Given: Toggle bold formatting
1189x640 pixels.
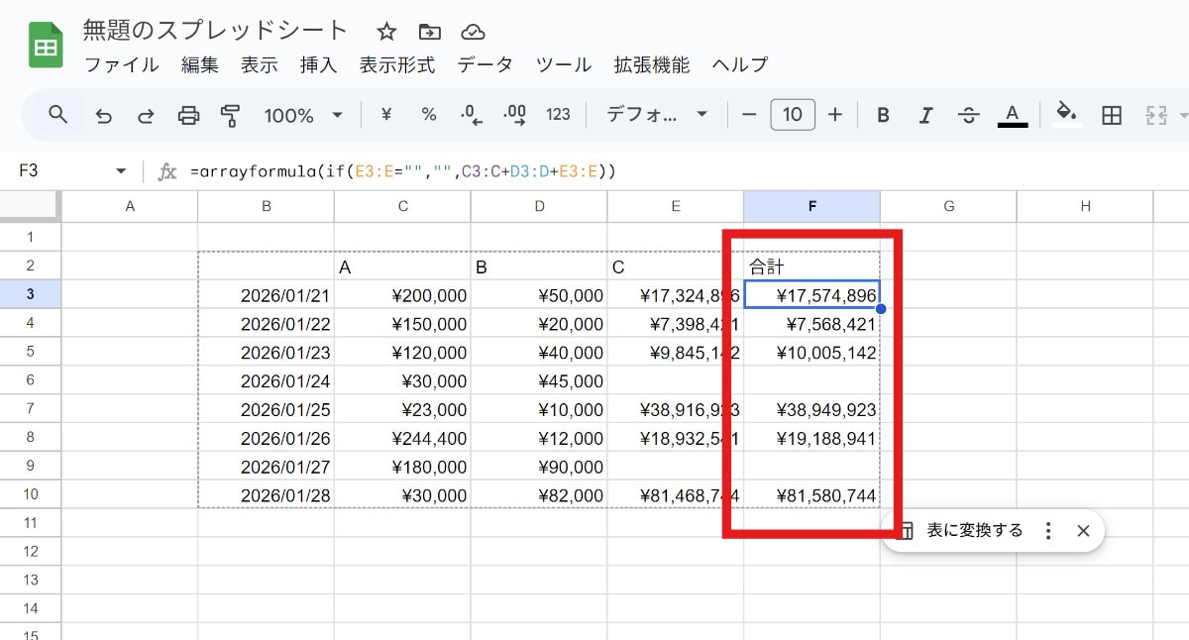Looking at the screenshot, I should 883,116.
